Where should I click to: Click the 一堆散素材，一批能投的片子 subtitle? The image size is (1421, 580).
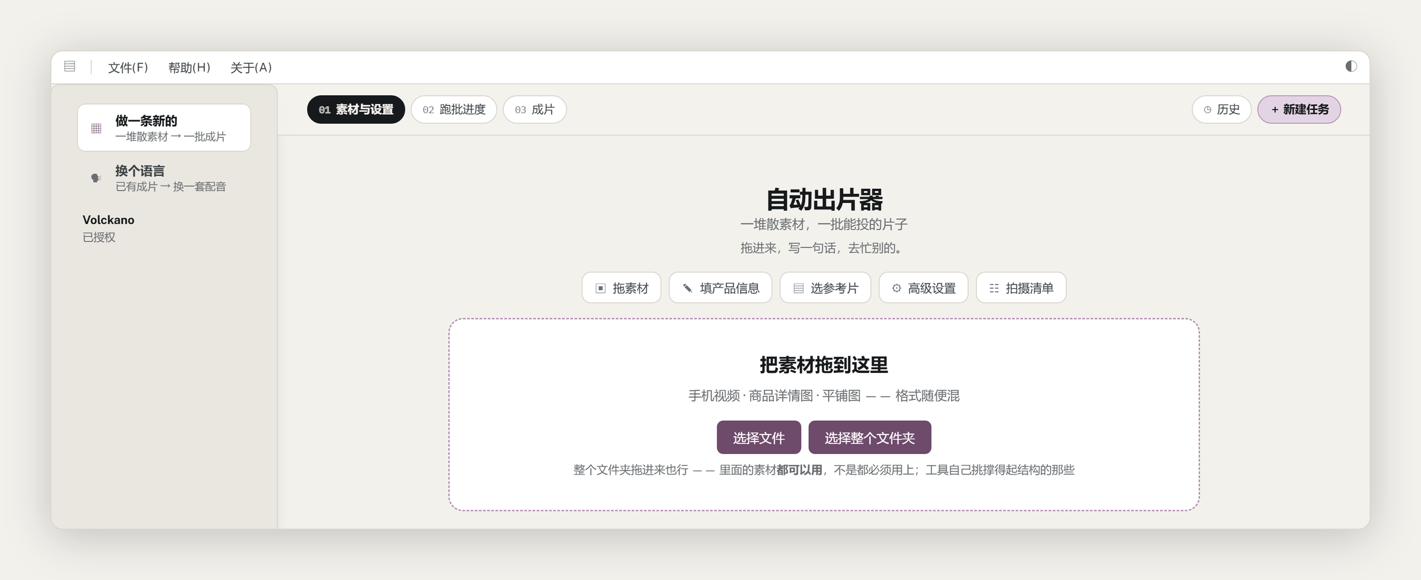tap(824, 224)
